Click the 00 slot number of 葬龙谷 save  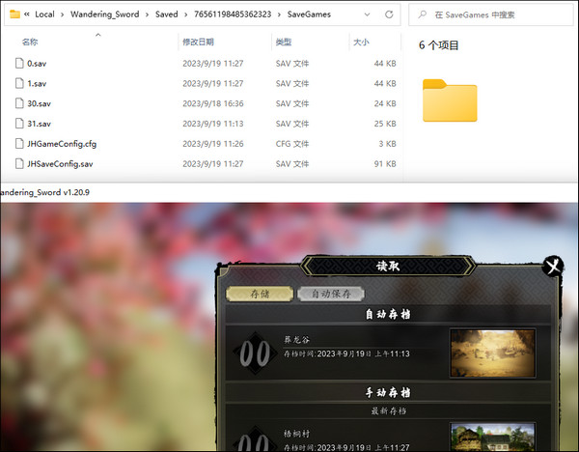255,353
